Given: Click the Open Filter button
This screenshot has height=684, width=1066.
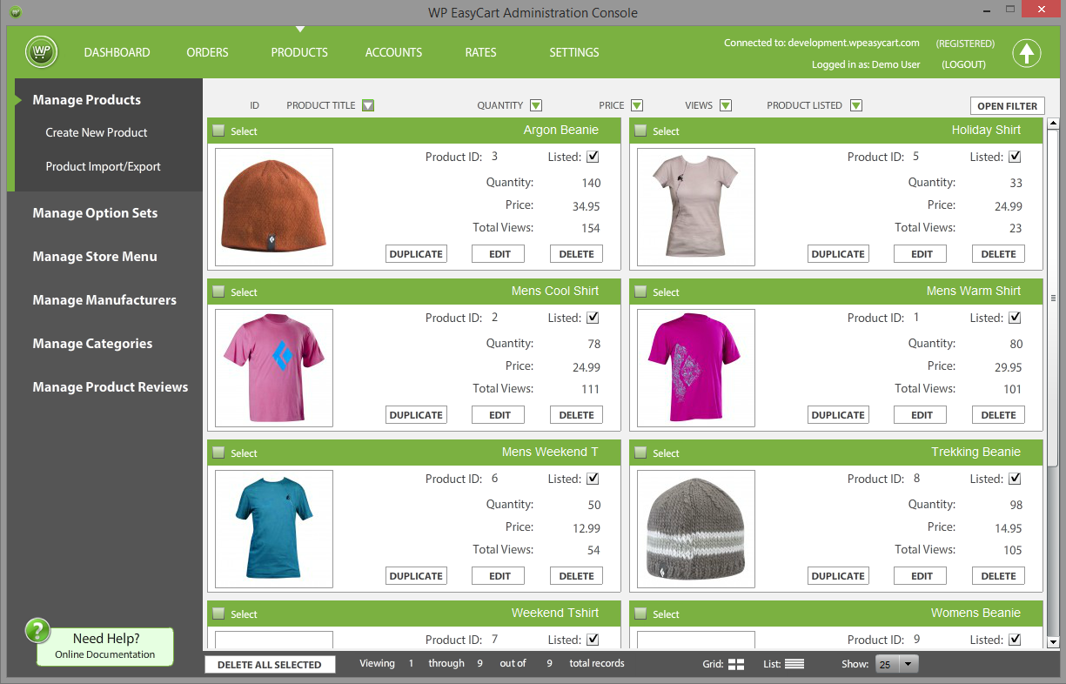Looking at the screenshot, I should pyautogui.click(x=1008, y=106).
